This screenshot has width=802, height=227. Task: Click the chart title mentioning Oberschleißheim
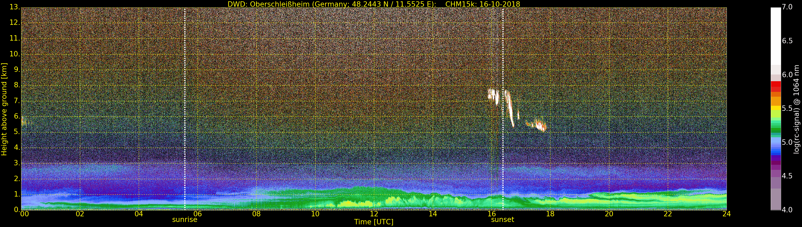[x=374, y=4]
